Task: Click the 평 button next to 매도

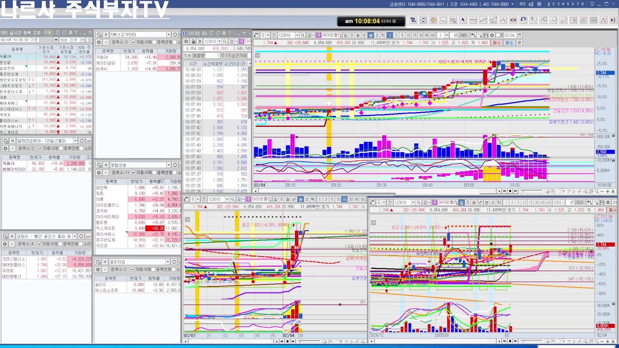Action: pyautogui.click(x=519, y=43)
